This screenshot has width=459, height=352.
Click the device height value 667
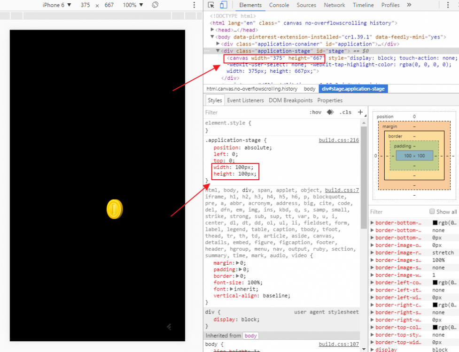tap(109, 5)
